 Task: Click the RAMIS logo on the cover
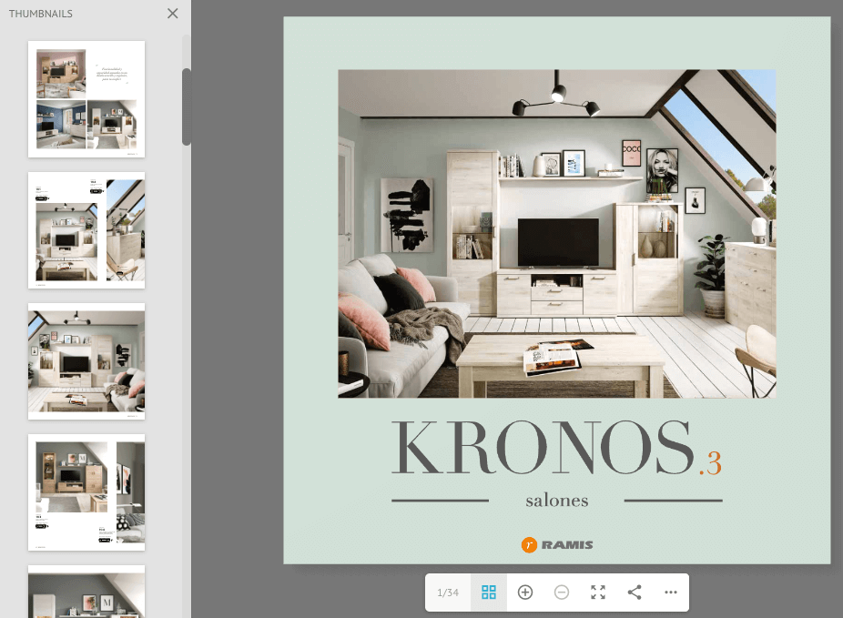tap(557, 545)
